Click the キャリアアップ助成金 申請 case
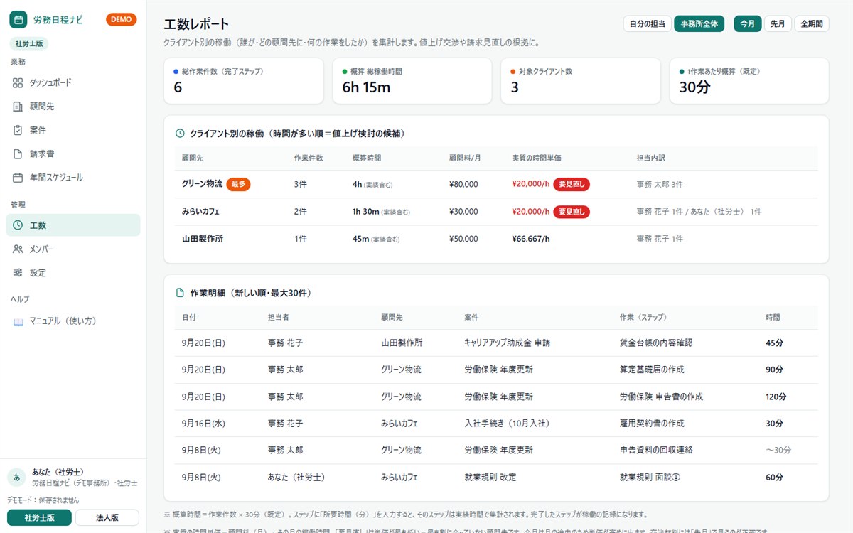This screenshot has height=533, width=853. coord(507,343)
